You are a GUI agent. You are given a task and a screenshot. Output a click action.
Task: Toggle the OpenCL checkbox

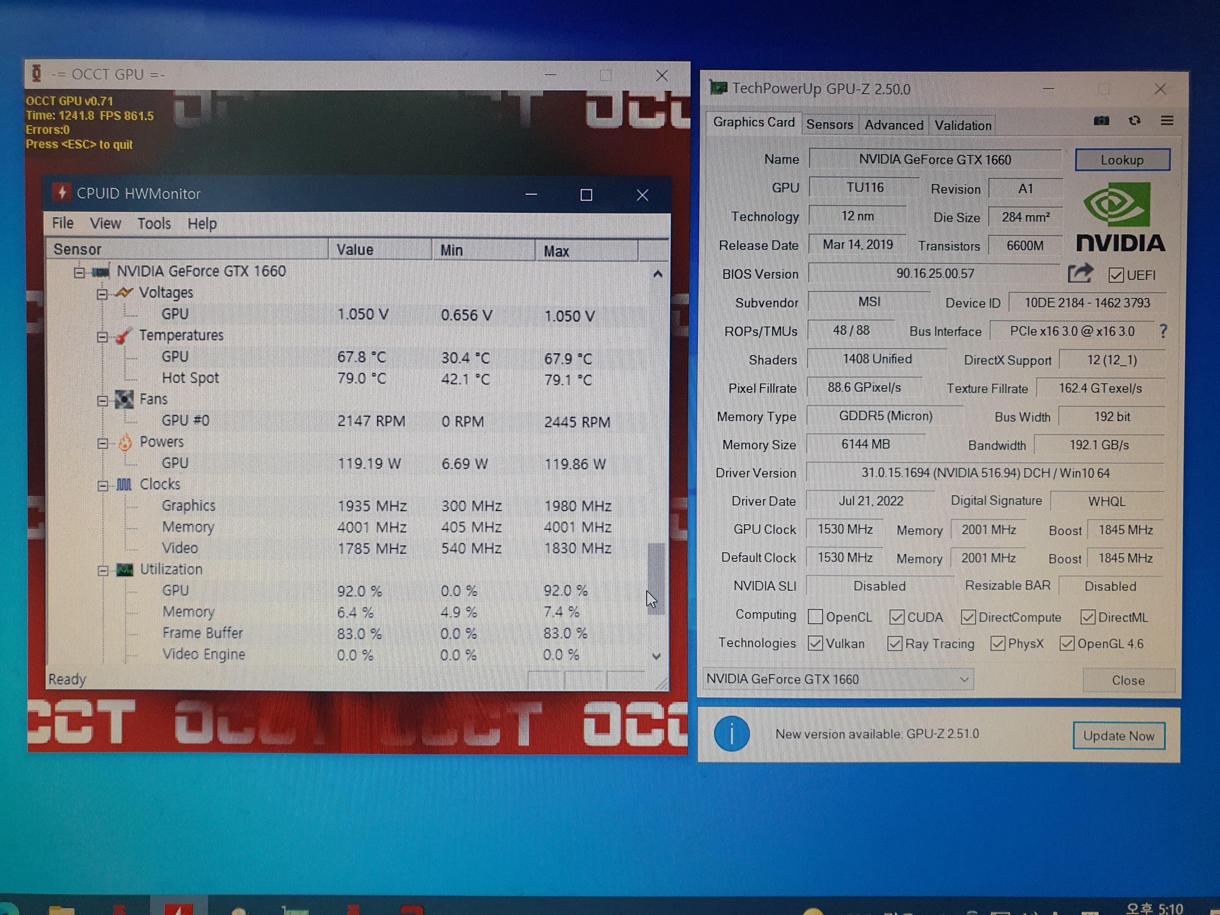[815, 616]
